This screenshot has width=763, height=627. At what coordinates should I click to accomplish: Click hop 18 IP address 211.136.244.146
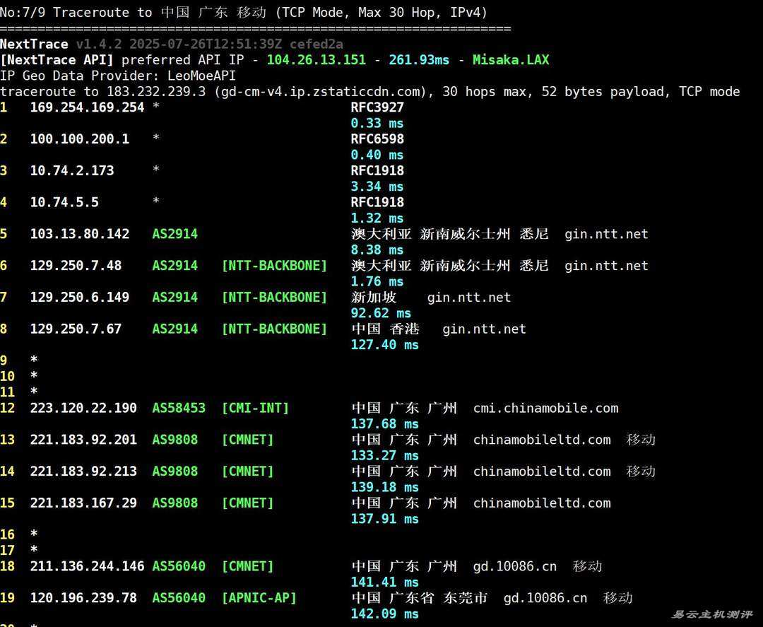87,566
